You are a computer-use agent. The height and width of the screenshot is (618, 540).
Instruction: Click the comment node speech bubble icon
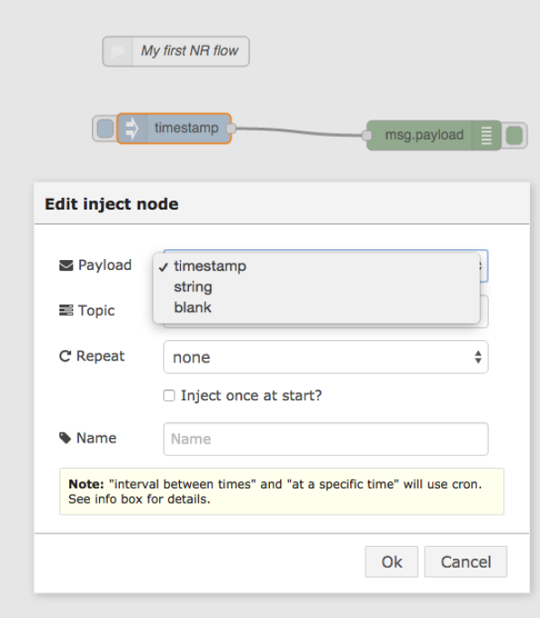click(x=117, y=51)
